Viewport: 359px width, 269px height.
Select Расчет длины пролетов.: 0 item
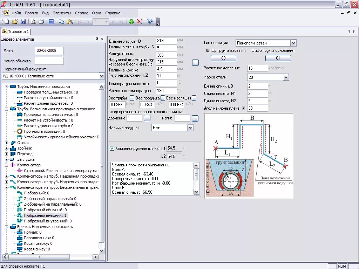point(48,103)
